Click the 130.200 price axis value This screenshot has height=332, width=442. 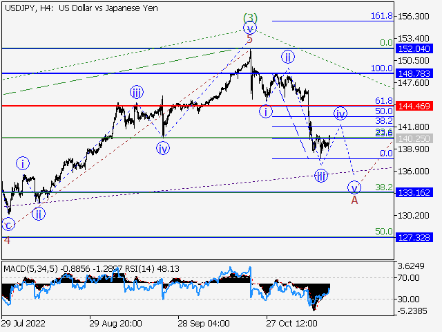[413, 216]
